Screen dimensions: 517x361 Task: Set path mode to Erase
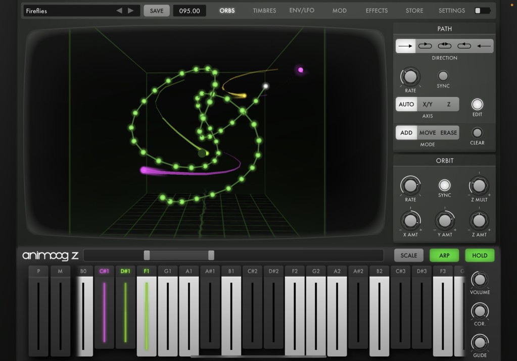click(x=448, y=133)
